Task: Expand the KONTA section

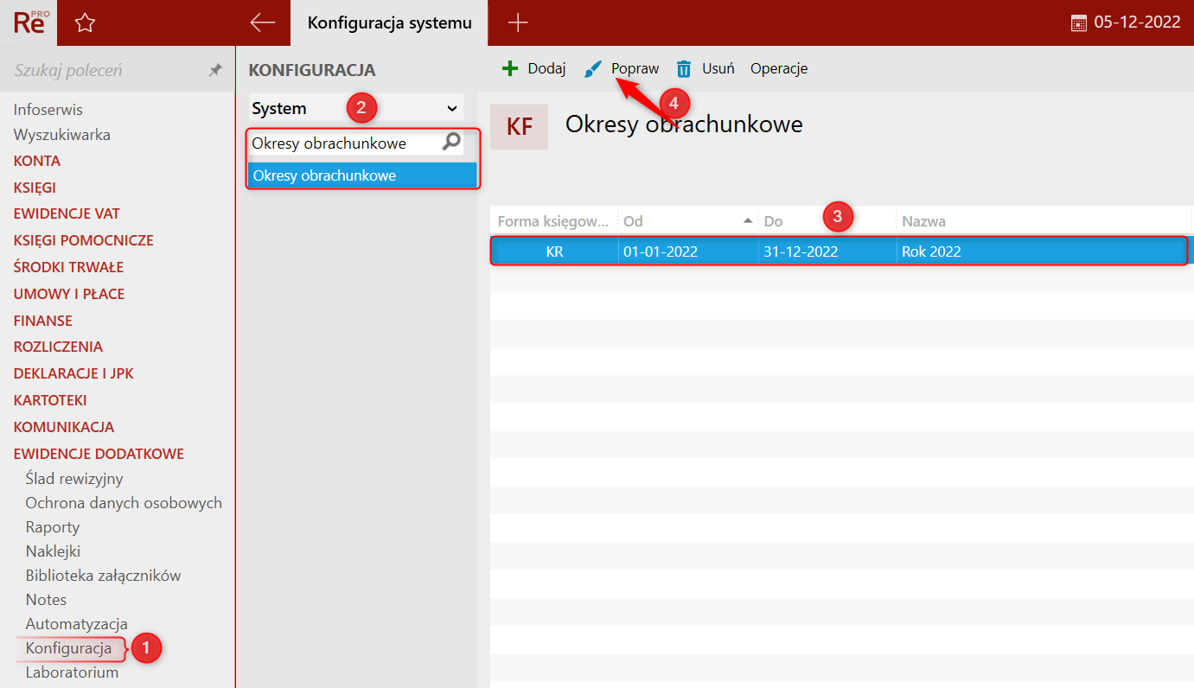Action: (x=37, y=161)
